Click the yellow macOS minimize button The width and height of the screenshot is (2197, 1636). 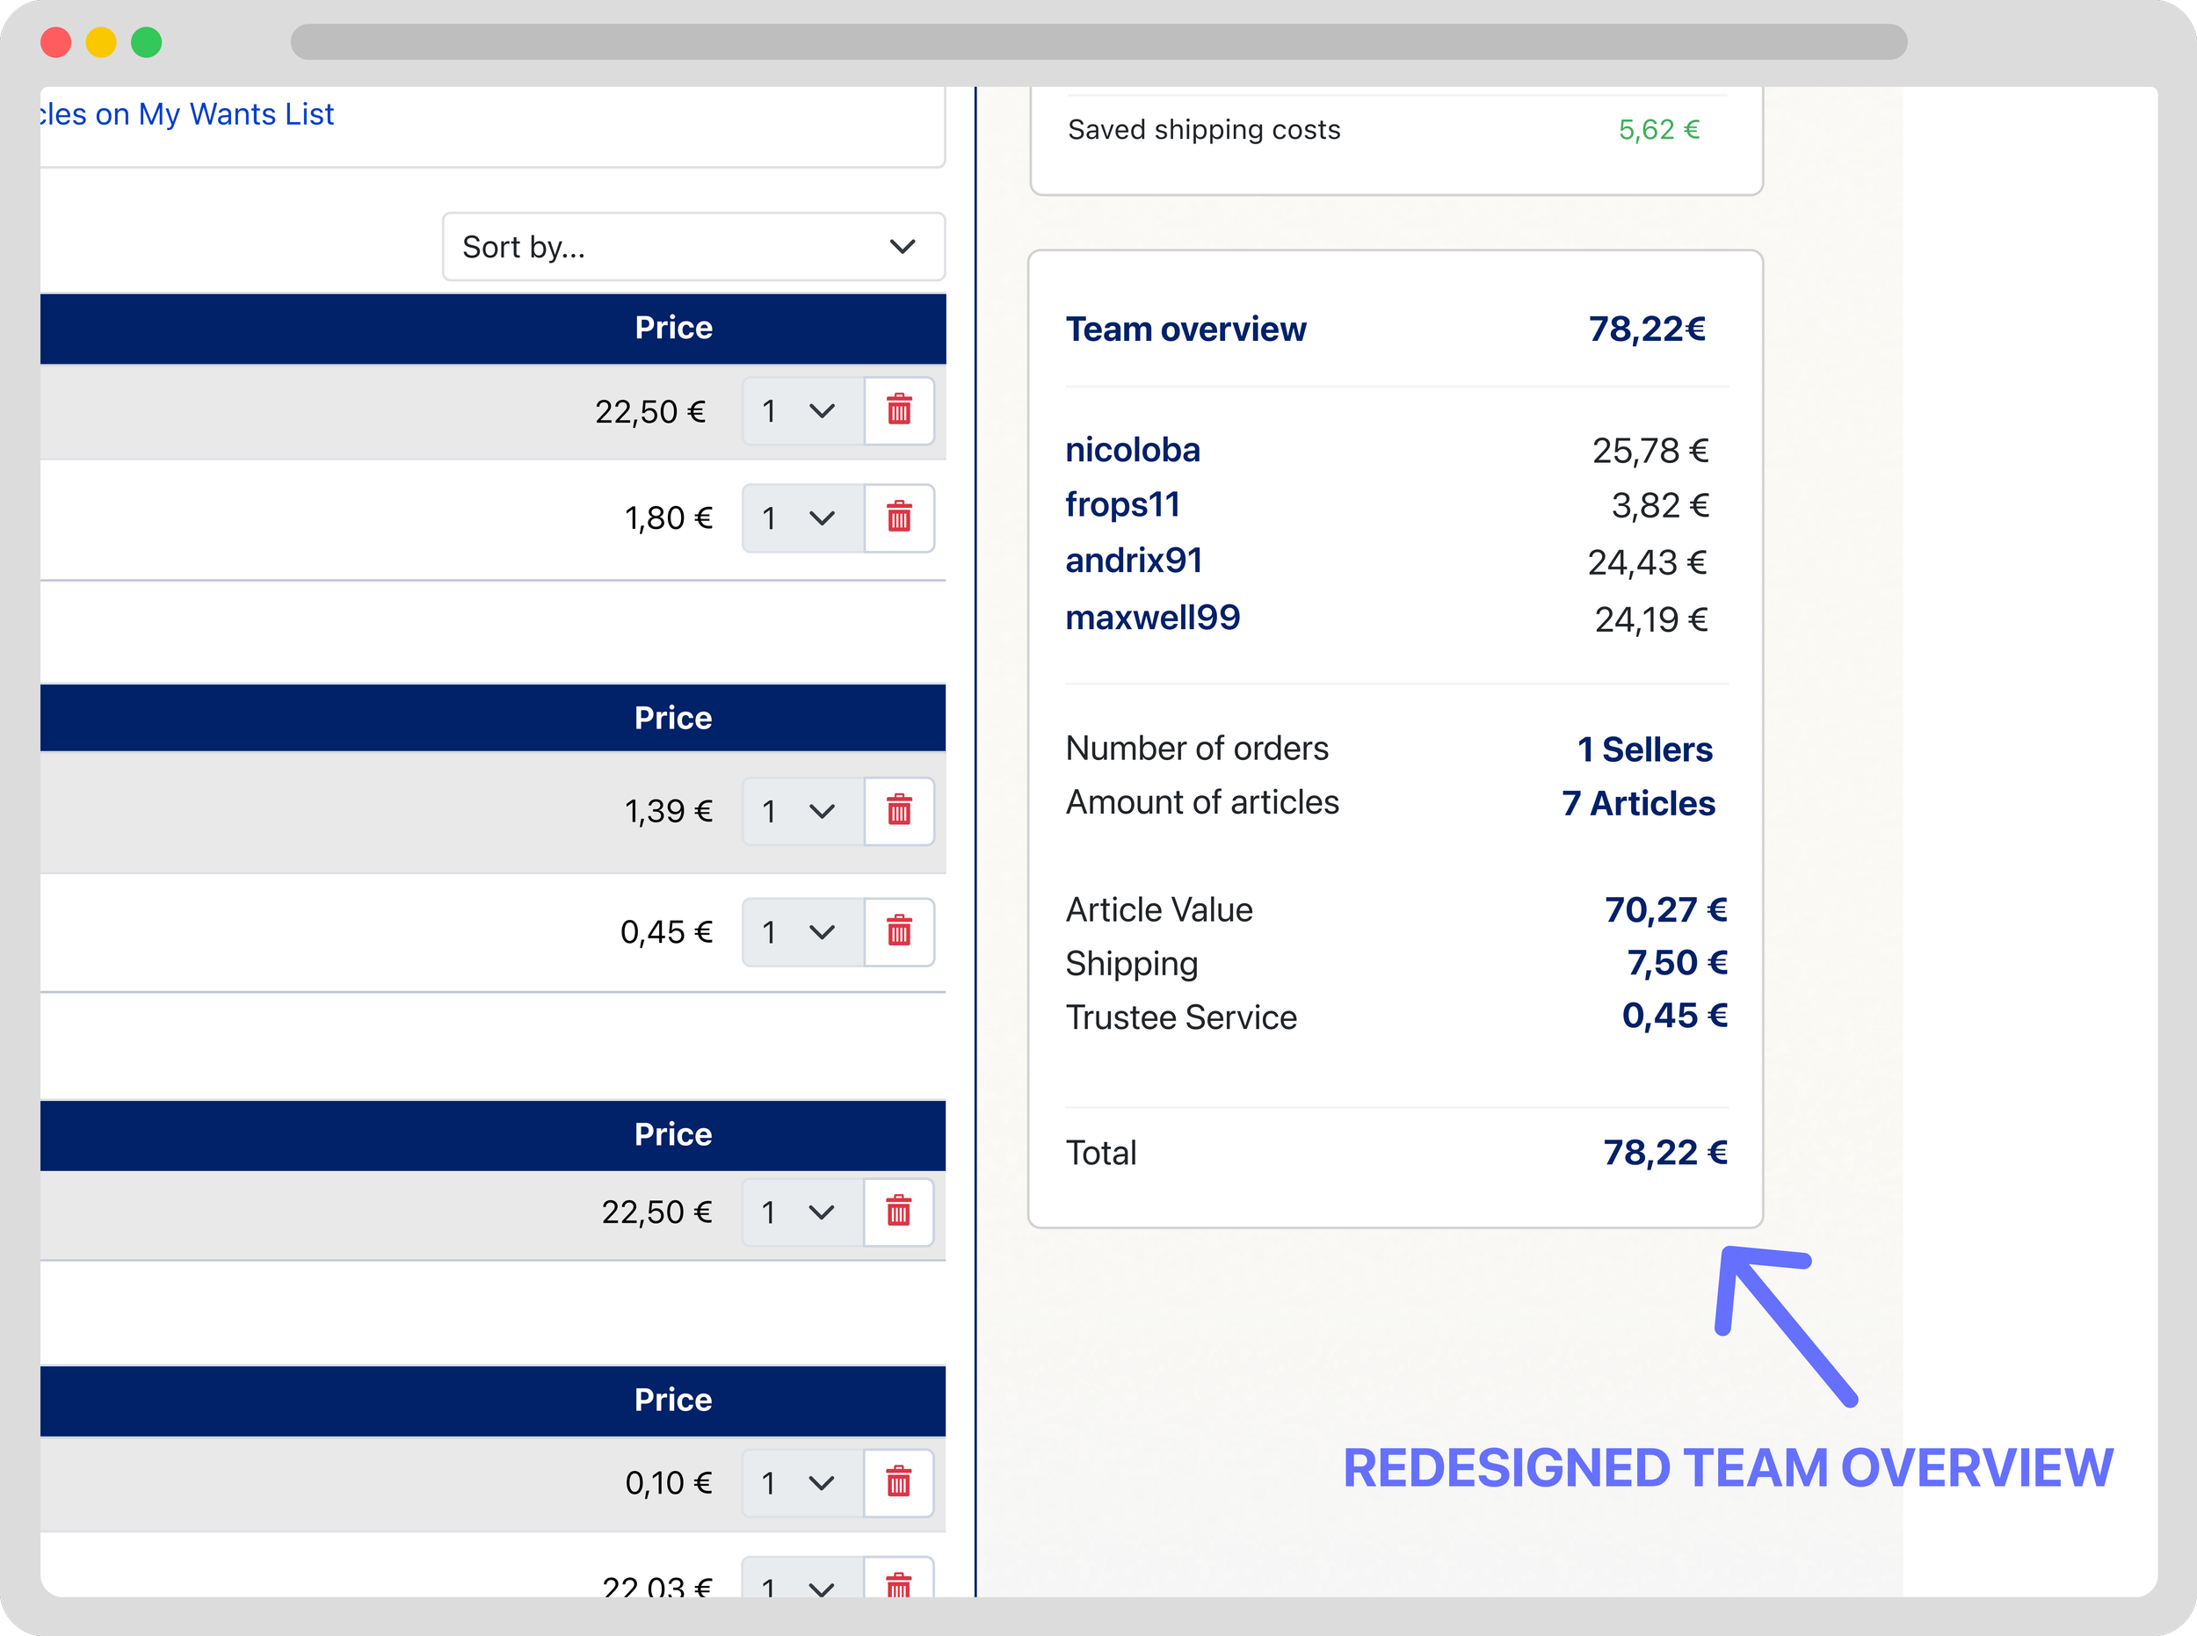[101, 42]
